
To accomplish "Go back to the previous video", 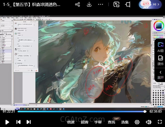I will (18, 122).
